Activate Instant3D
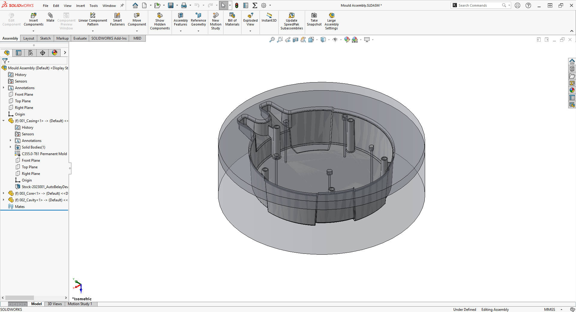 coord(269,18)
